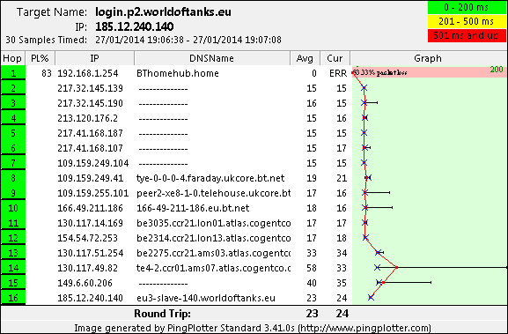Click the PL% column header

pos(40,58)
